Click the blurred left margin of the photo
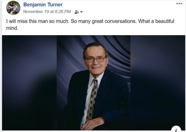The width and height of the screenshot is (186, 132). [x=29, y=83]
